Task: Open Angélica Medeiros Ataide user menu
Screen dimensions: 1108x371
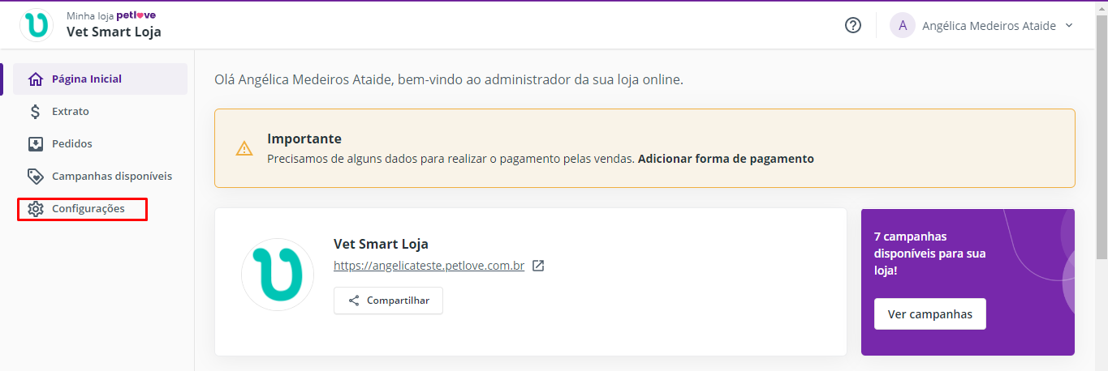Action: (x=989, y=26)
